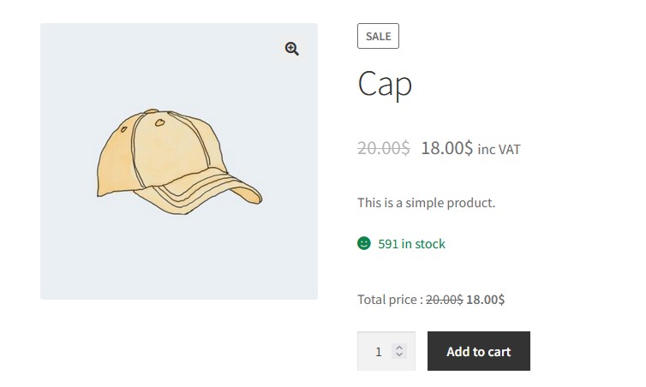Click the inc VAT label
Viewport: 646px width, 387px height.
click(x=499, y=150)
